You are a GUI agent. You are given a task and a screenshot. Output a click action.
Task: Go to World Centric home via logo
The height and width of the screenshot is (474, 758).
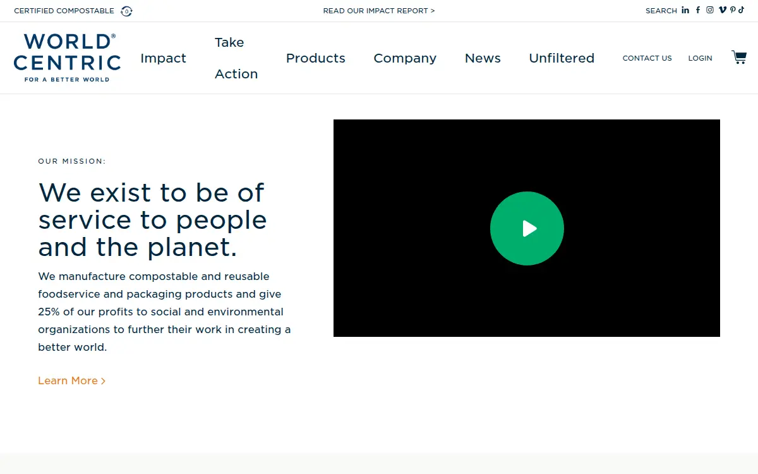67,58
